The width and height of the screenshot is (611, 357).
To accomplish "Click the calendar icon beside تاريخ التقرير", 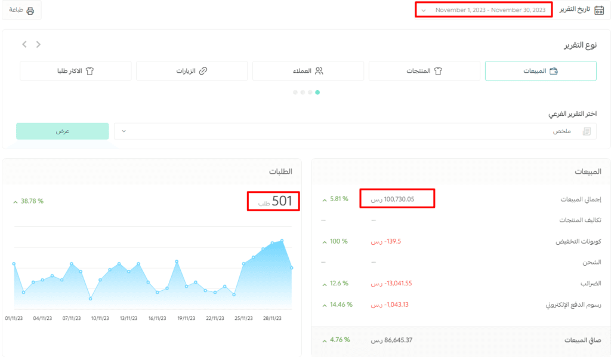I will click(599, 10).
